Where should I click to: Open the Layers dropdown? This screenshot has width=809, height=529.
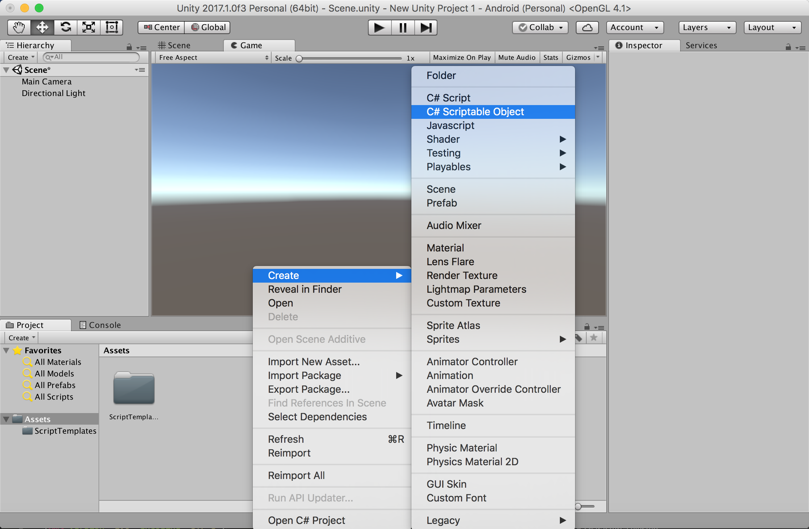pos(707,28)
